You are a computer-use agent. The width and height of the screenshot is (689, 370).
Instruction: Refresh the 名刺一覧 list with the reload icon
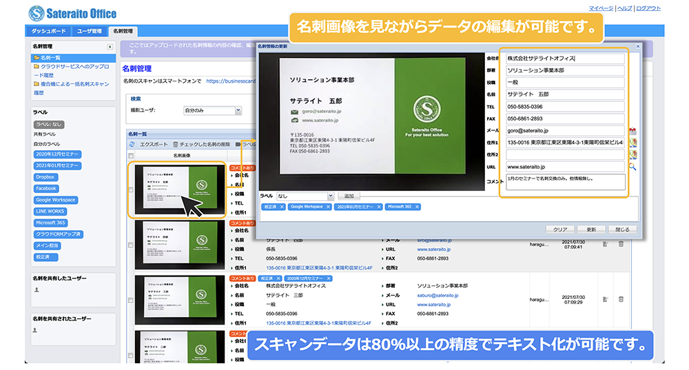(132, 144)
